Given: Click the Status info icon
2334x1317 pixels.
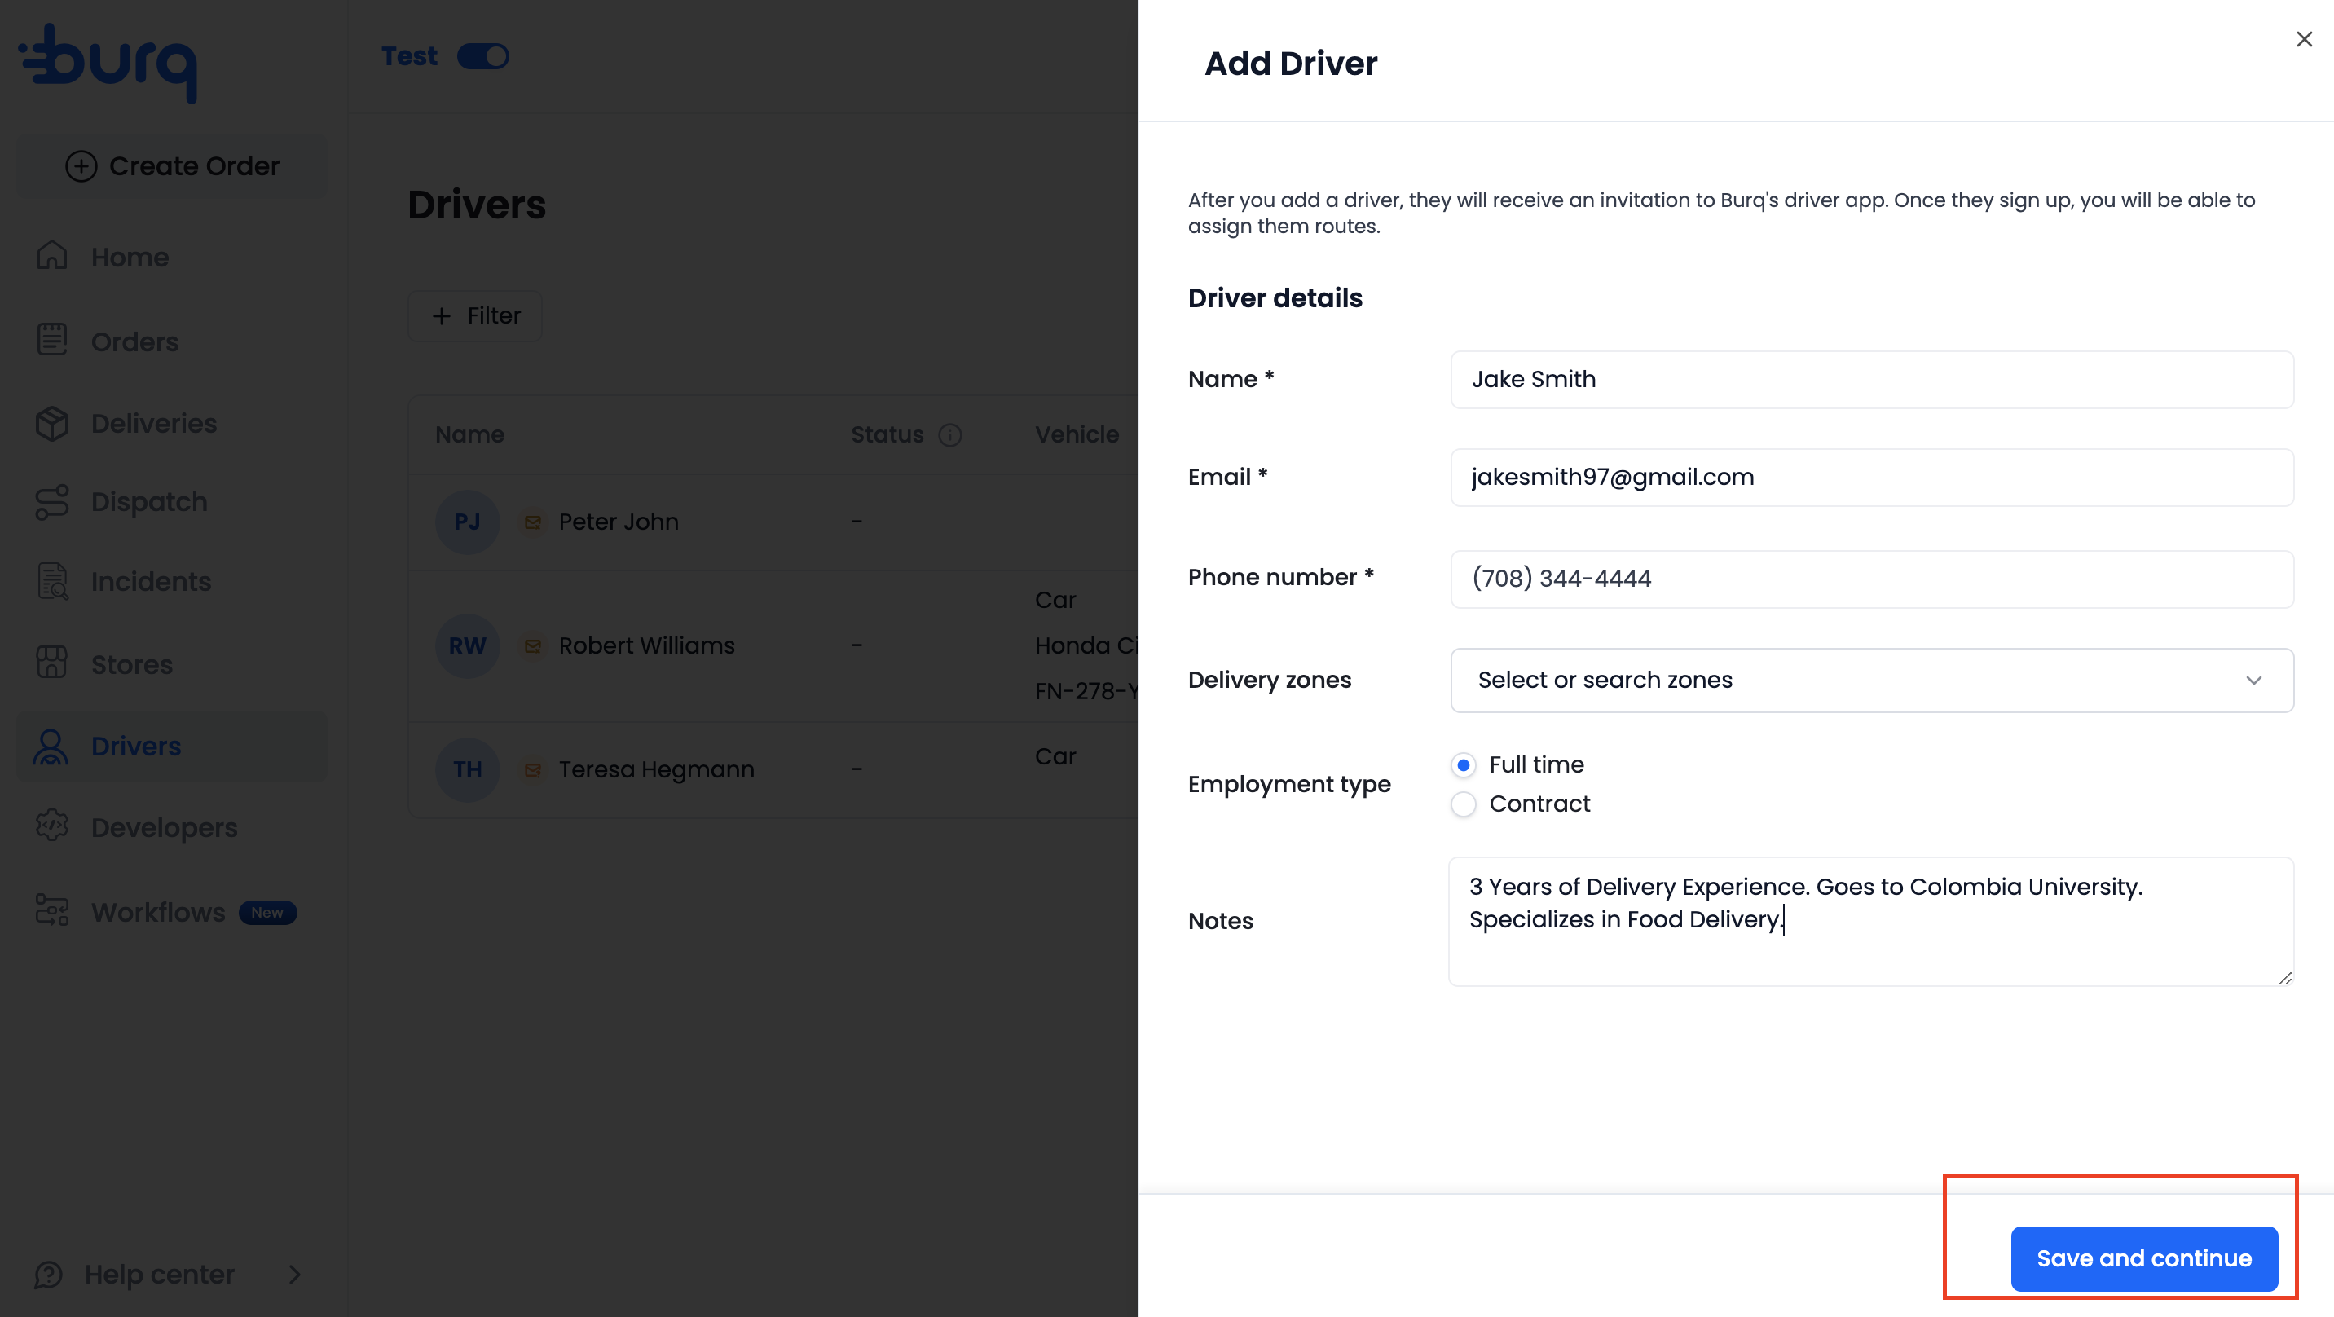Looking at the screenshot, I should pos(949,435).
